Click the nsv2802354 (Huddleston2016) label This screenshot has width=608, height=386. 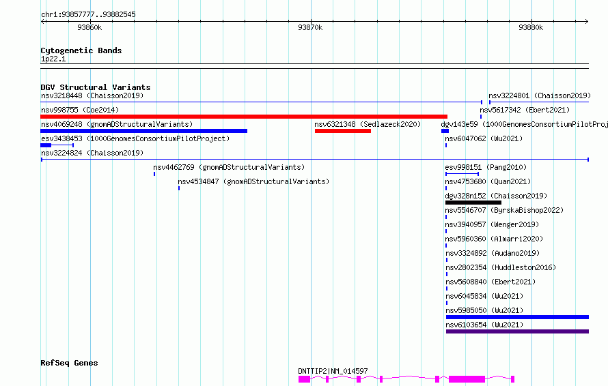(501, 267)
